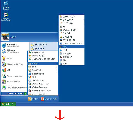Click the MSN butterfly icon in the pinned list
This screenshot has width=133, height=120.
click(4, 70)
